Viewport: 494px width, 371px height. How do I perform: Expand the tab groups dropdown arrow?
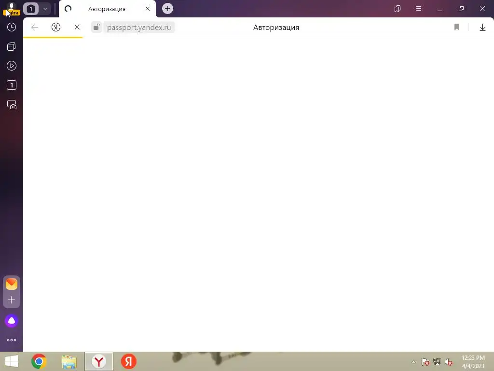45,9
